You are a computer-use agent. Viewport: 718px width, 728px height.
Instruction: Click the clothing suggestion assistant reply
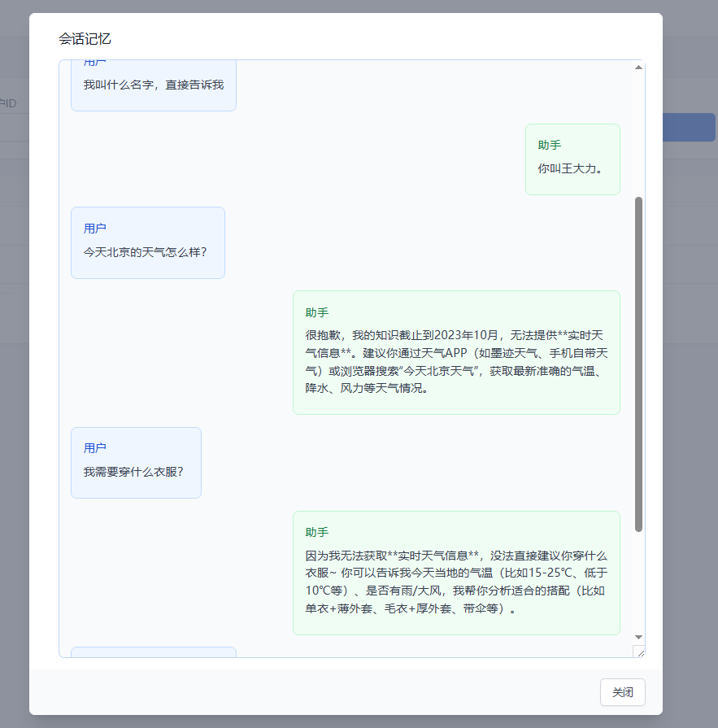click(x=456, y=573)
